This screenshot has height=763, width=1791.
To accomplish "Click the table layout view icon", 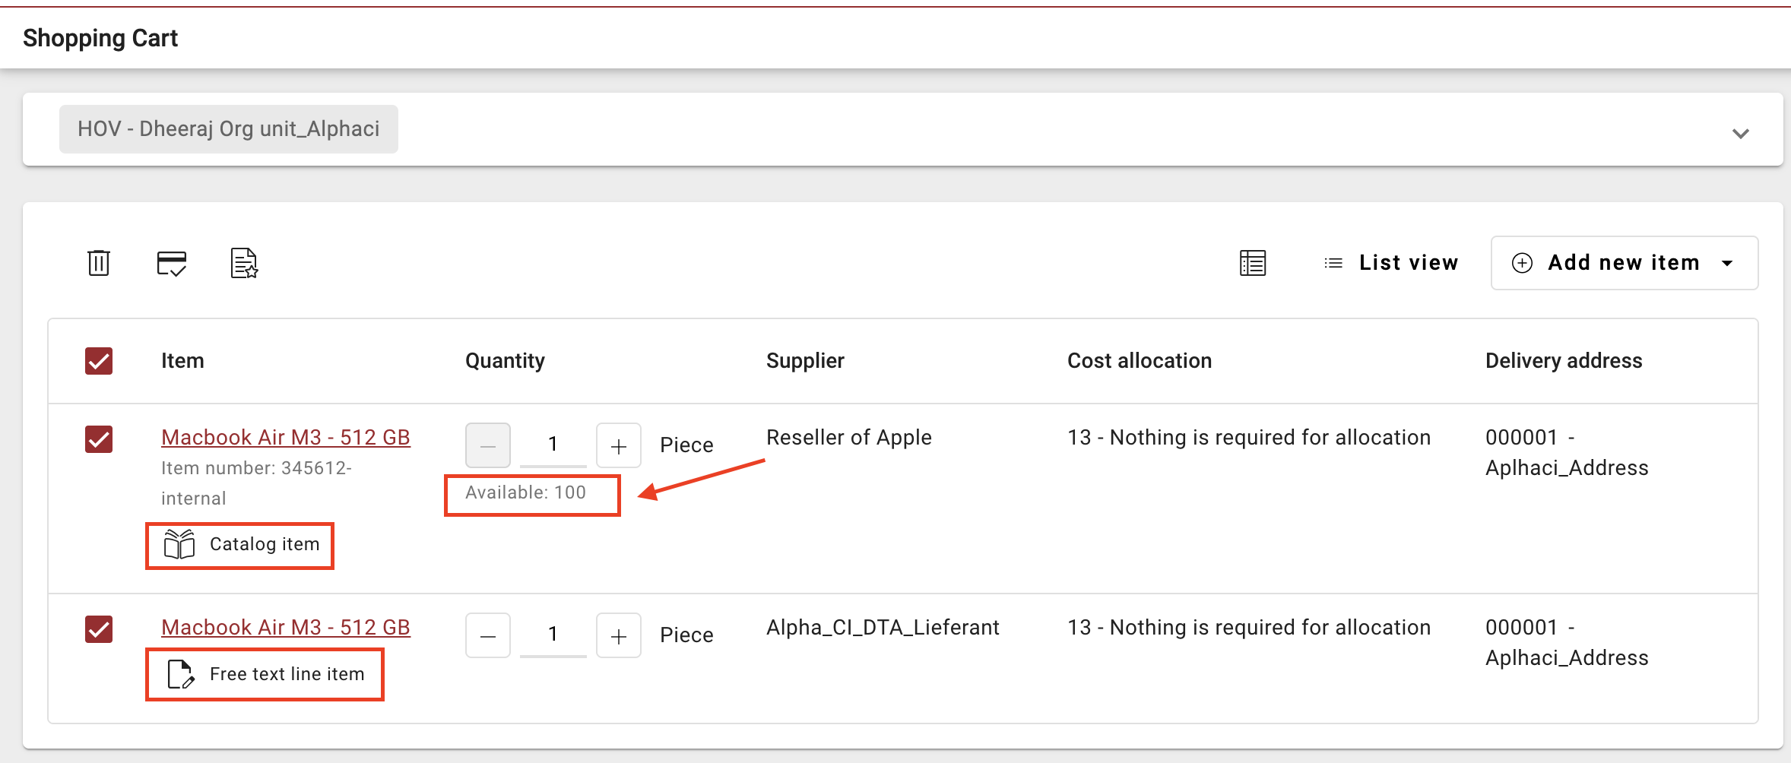I will click(1252, 263).
